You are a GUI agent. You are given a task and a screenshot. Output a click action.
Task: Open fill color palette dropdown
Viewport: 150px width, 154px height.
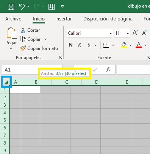point(130,45)
